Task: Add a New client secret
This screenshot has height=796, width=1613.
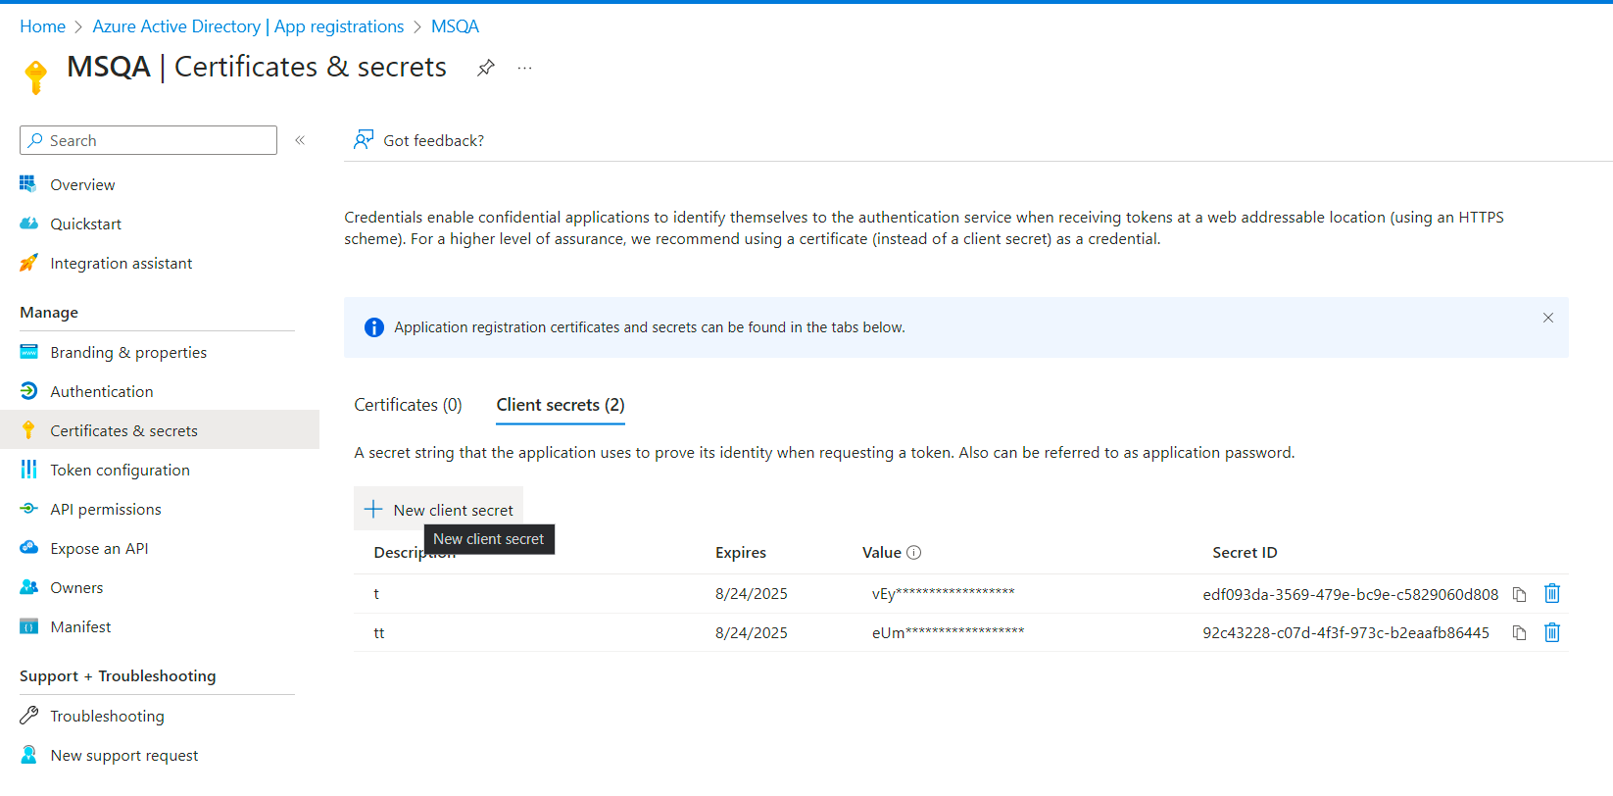Action: point(438,509)
